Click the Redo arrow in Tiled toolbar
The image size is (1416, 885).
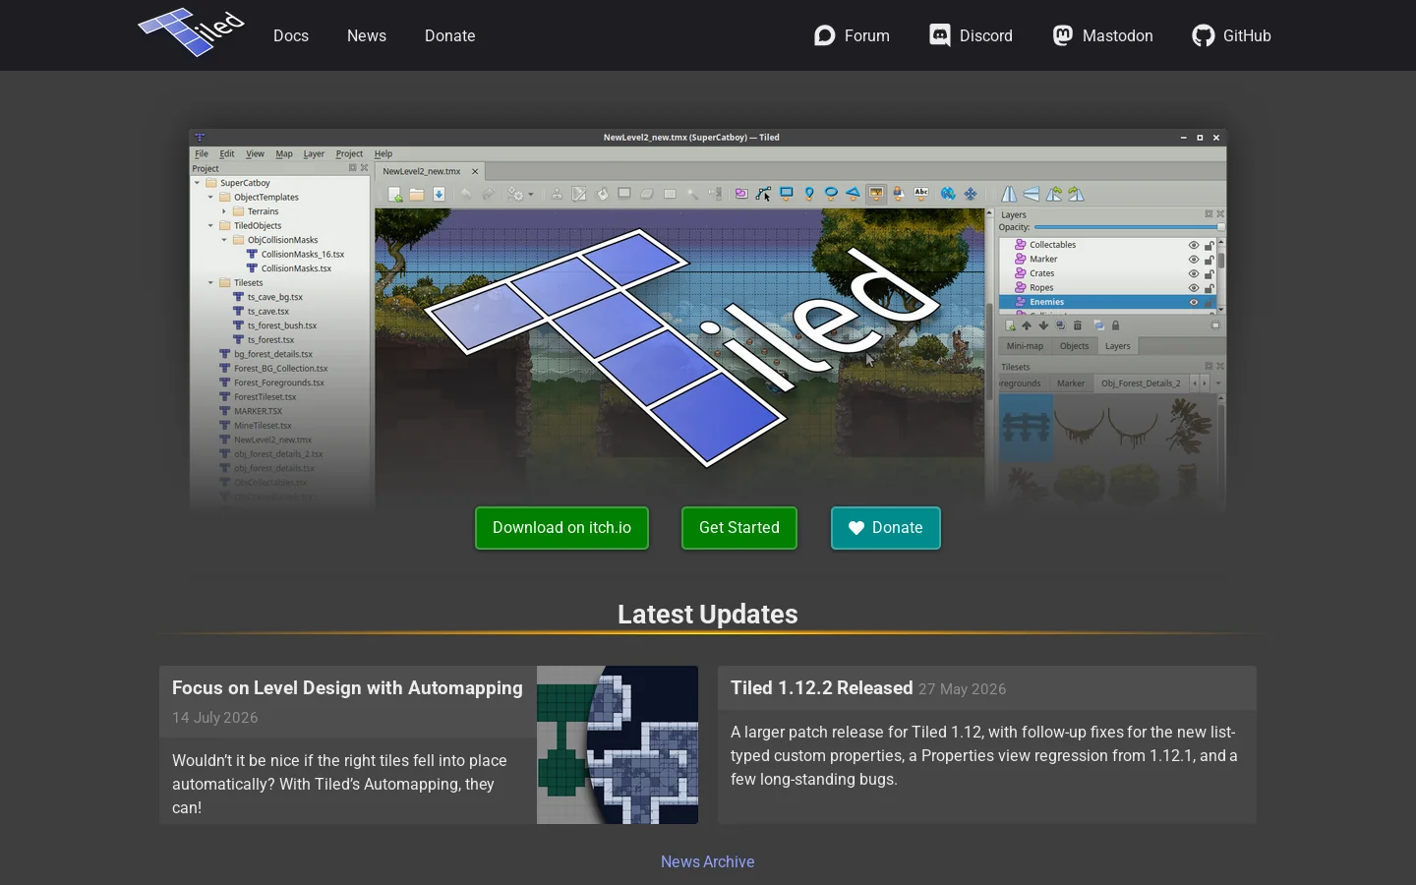coord(488,194)
